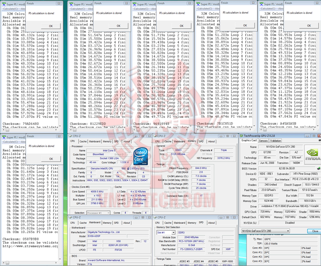This screenshot has width=321, height=266.
Task: Click Manufacturer Gigabyte Technology Co., Ltd. field
Action: [119, 232]
